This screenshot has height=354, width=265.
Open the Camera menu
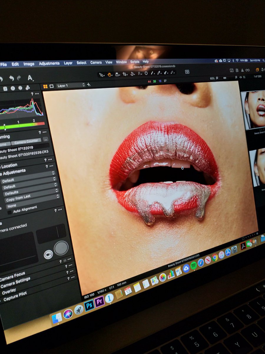[96, 63]
